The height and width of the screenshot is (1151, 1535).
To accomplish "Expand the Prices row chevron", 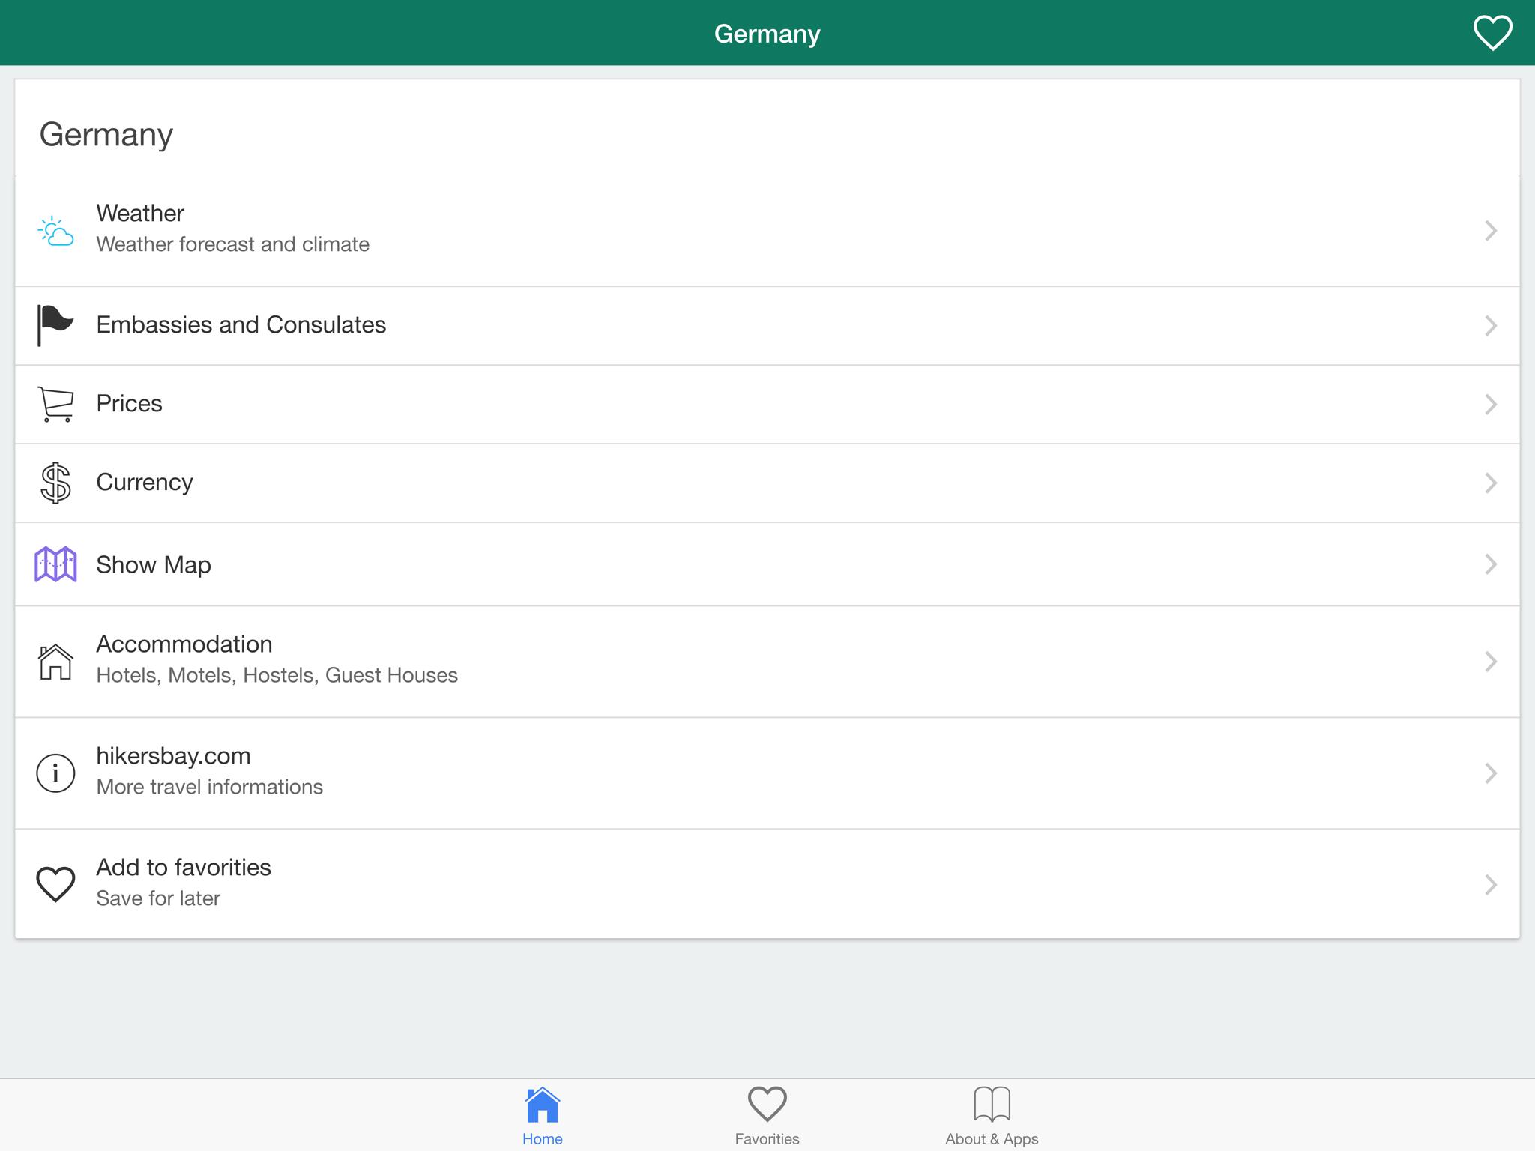I will coord(1490,404).
